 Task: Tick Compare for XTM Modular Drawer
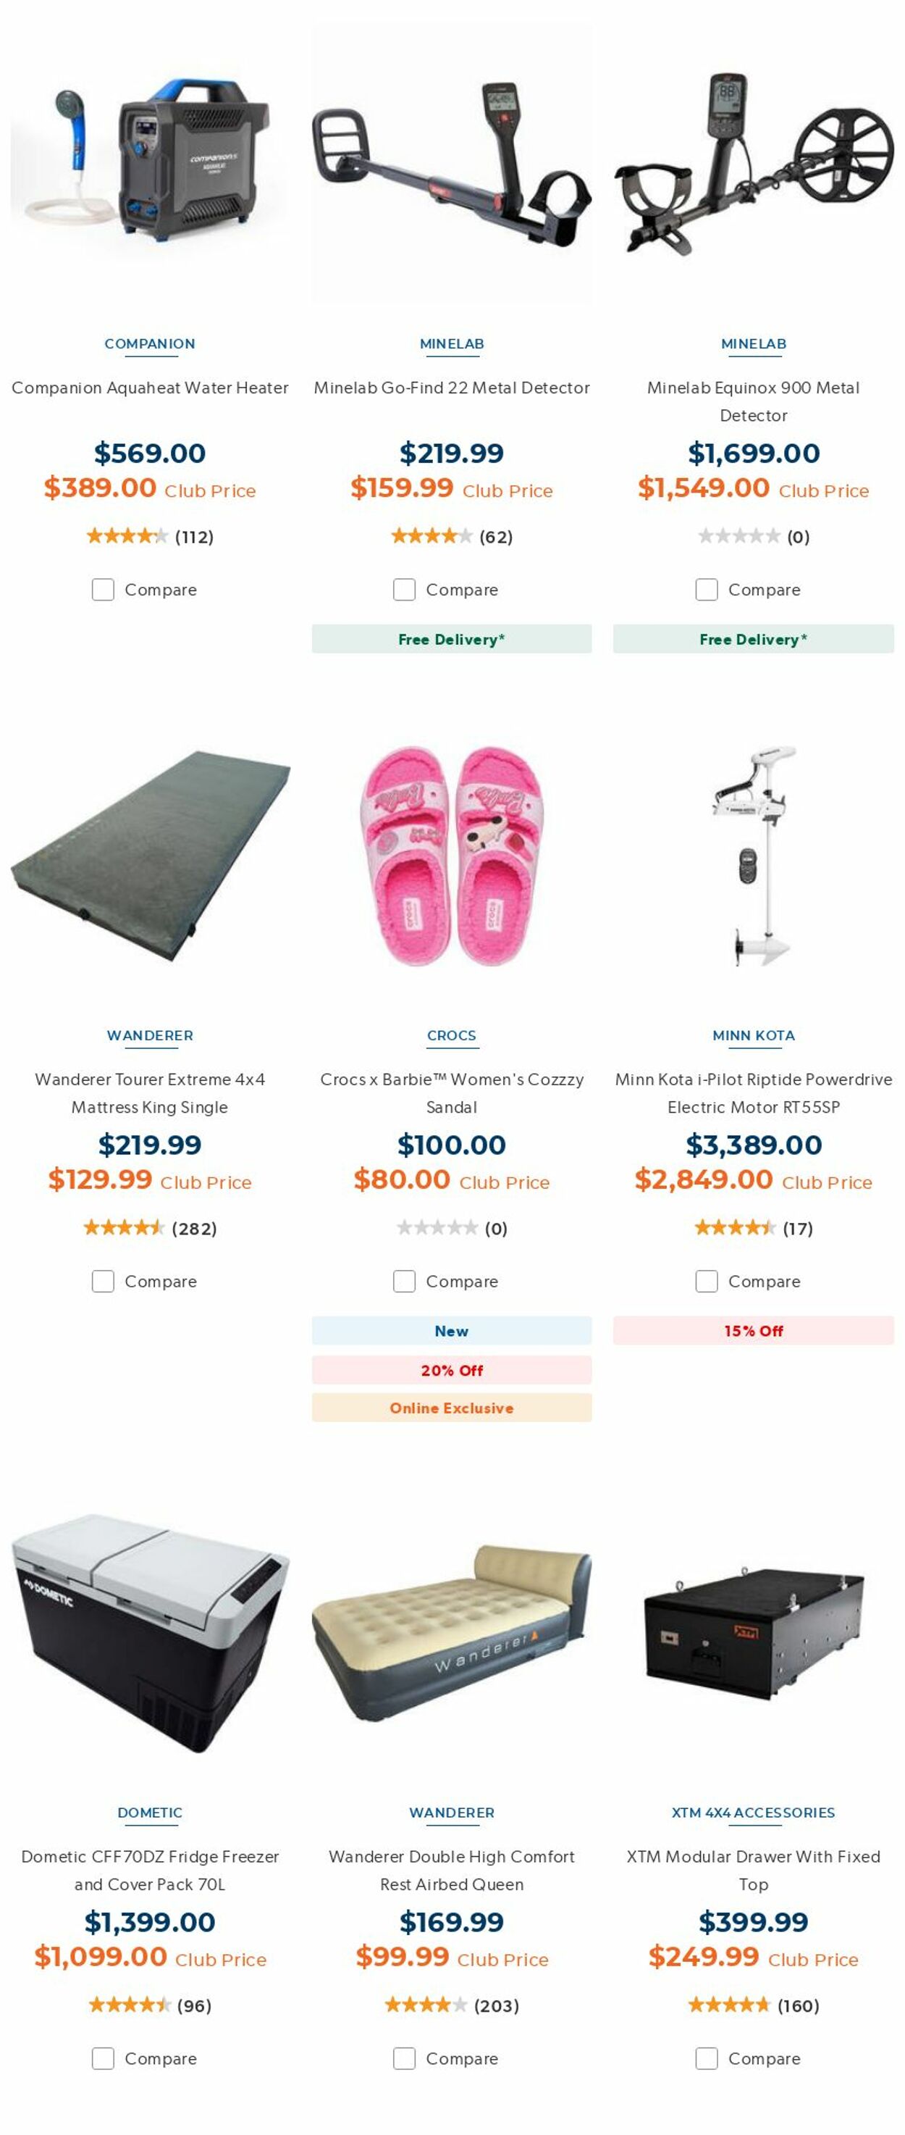tap(707, 2058)
